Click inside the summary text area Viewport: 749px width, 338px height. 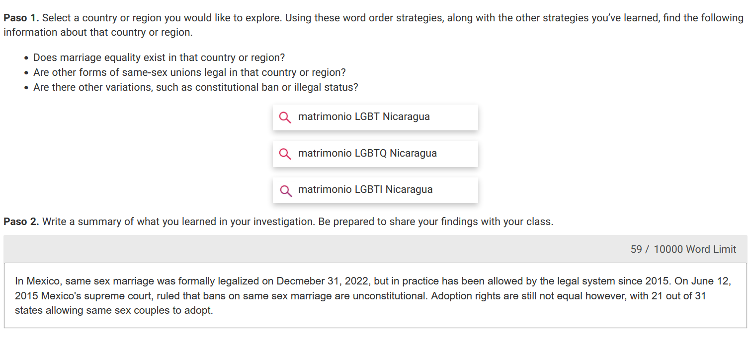point(375,295)
